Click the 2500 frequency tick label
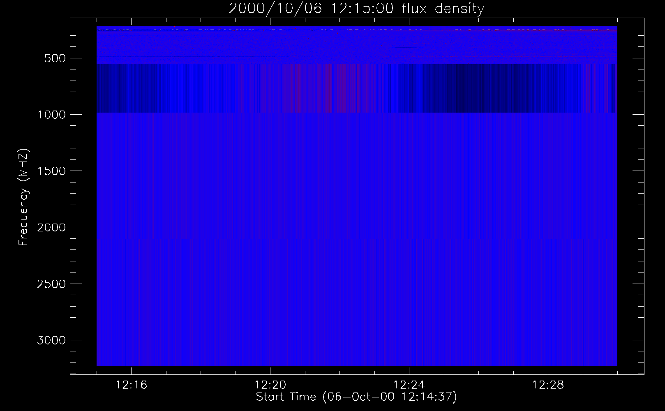This screenshot has width=665, height=411. [x=51, y=284]
